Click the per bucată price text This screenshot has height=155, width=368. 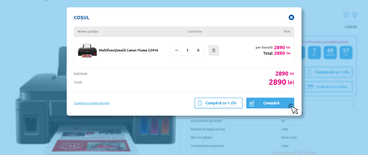(x=273, y=47)
